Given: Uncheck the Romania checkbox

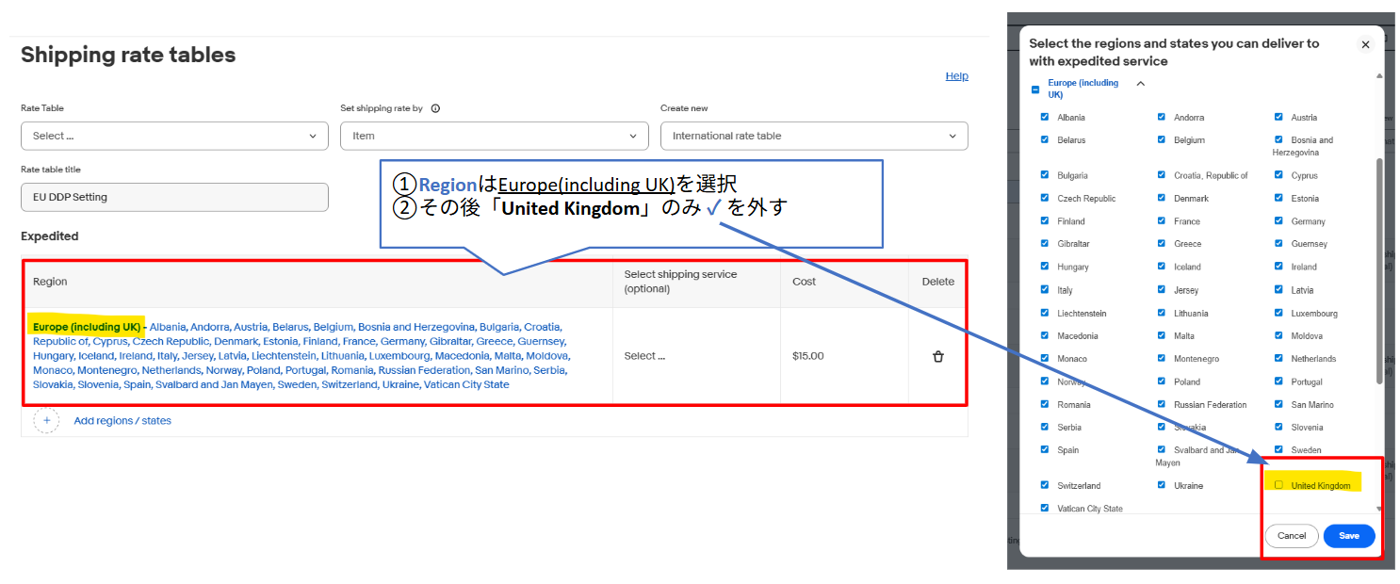Looking at the screenshot, I should coord(1044,404).
